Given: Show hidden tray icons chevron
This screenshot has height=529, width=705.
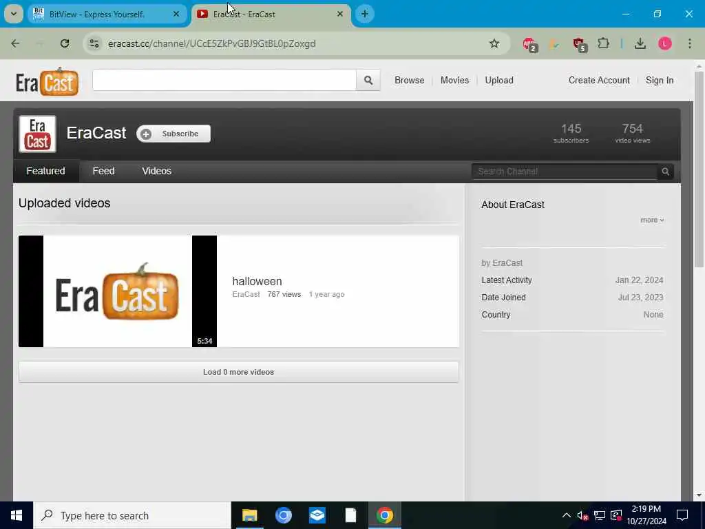Looking at the screenshot, I should click(x=567, y=515).
